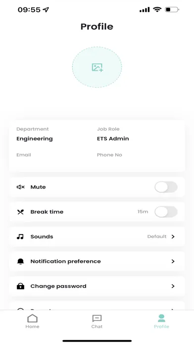Tap the Break time utensils icon
This screenshot has height=345, width=194.
pos(20,212)
